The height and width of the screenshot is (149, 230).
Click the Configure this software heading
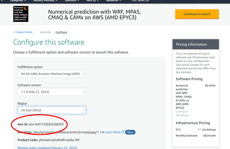(x=49, y=42)
